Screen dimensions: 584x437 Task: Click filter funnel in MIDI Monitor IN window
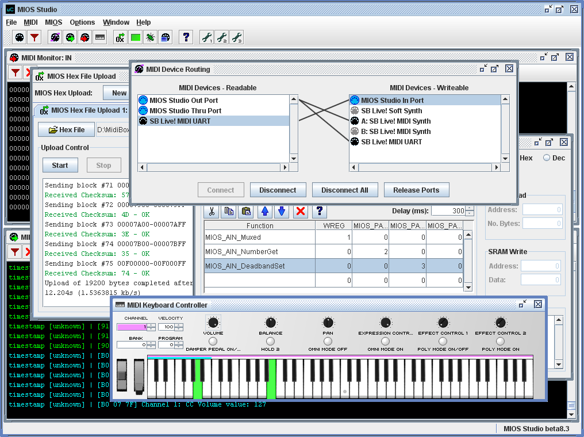(x=16, y=72)
